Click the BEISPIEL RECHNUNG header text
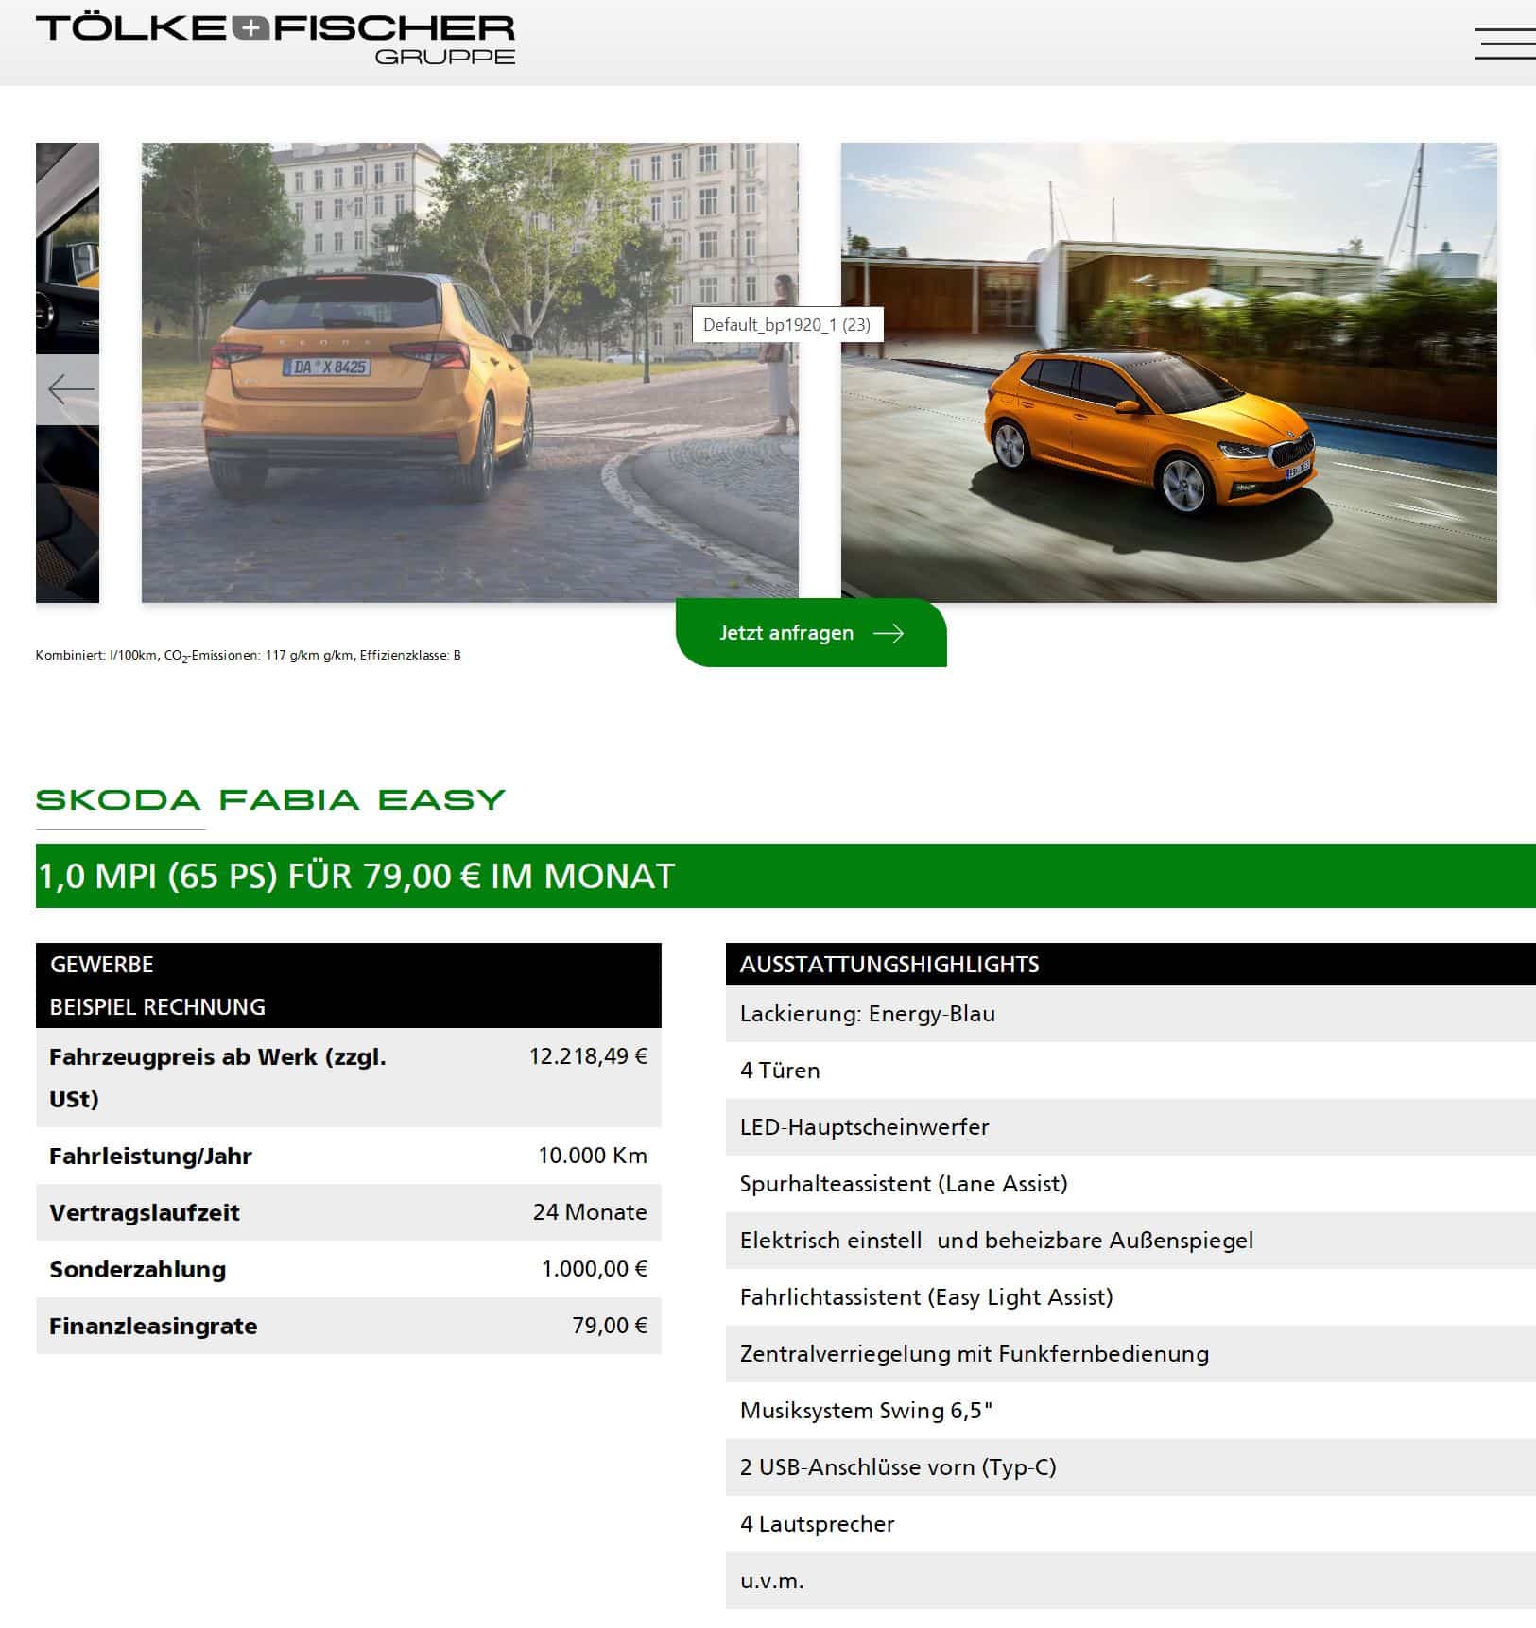The width and height of the screenshot is (1536, 1628). (157, 1007)
